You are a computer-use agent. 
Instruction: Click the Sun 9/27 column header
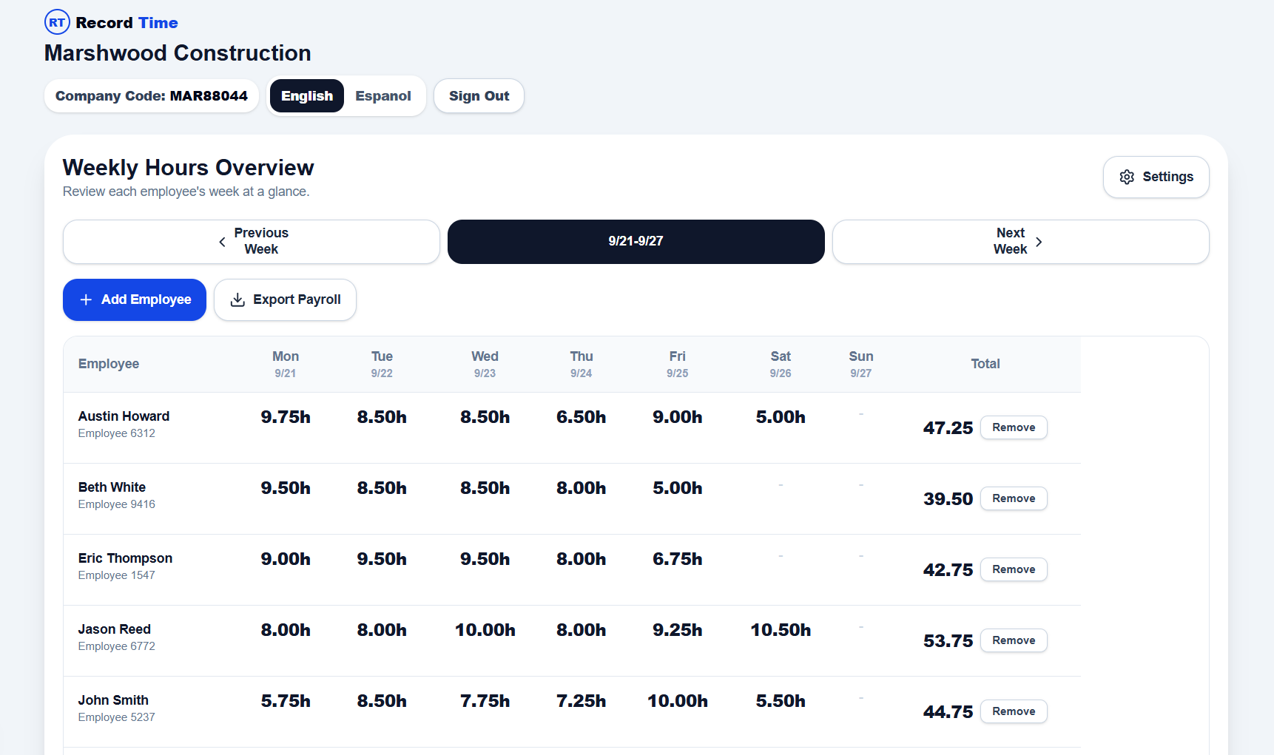point(861,364)
